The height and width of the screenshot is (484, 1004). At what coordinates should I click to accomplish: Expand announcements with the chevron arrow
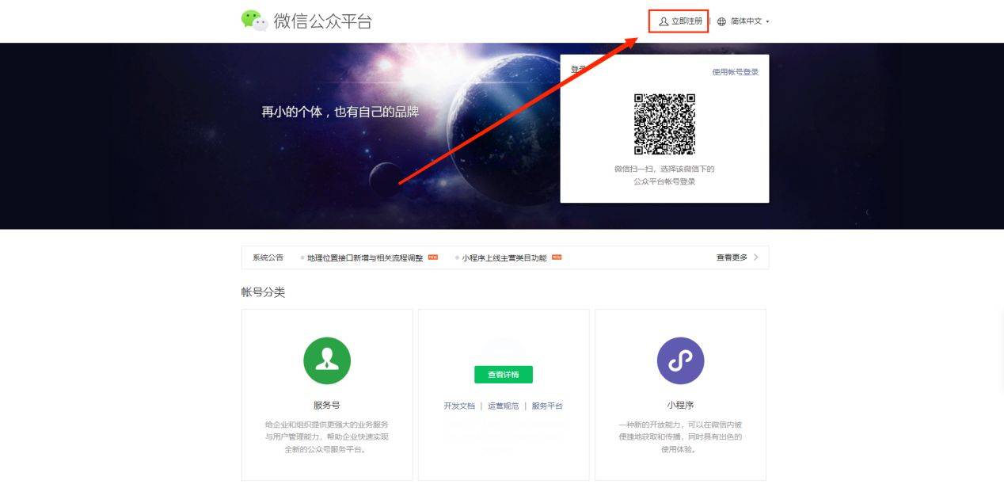(x=756, y=257)
